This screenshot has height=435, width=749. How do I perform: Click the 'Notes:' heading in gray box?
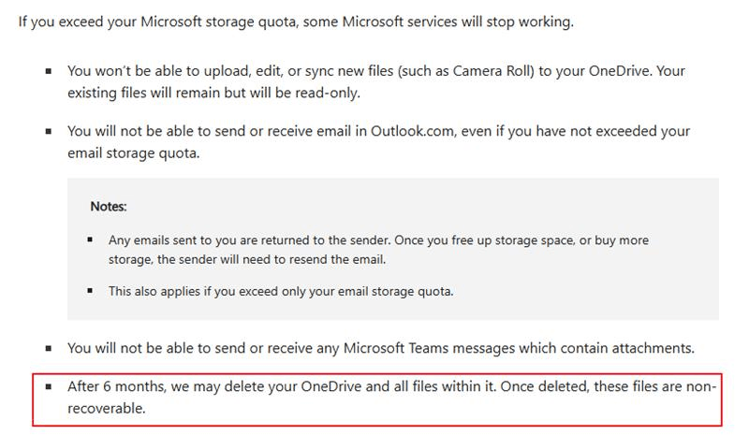109,207
